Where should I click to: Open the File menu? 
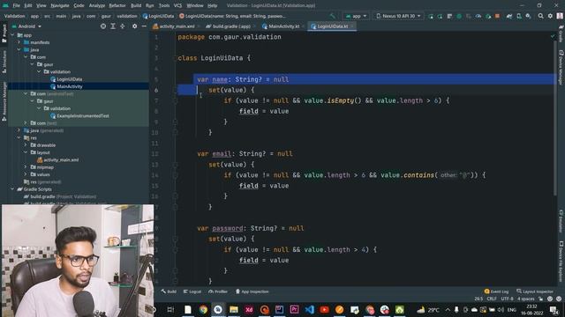(x=17, y=5)
